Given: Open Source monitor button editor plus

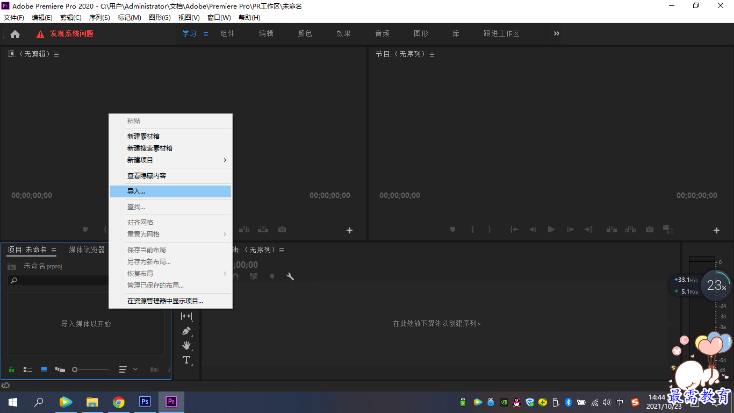Looking at the screenshot, I should click(349, 230).
